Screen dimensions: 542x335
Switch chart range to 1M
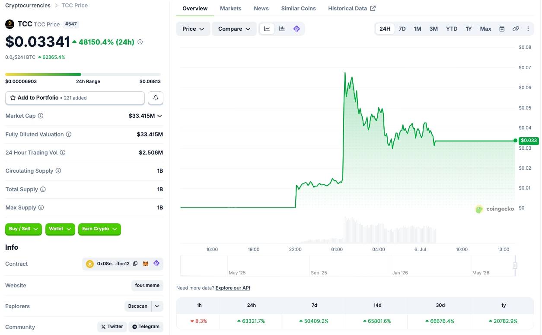pyautogui.click(x=418, y=29)
